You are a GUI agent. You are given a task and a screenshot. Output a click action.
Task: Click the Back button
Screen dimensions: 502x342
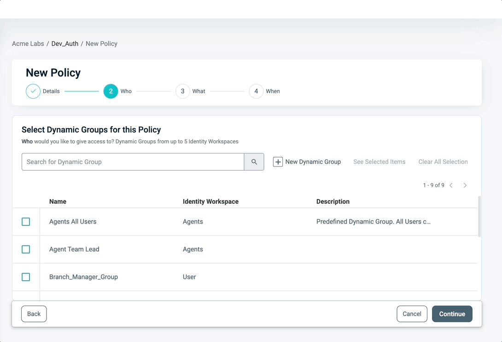click(x=34, y=314)
